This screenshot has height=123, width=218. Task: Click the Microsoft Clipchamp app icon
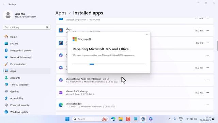click(61, 93)
